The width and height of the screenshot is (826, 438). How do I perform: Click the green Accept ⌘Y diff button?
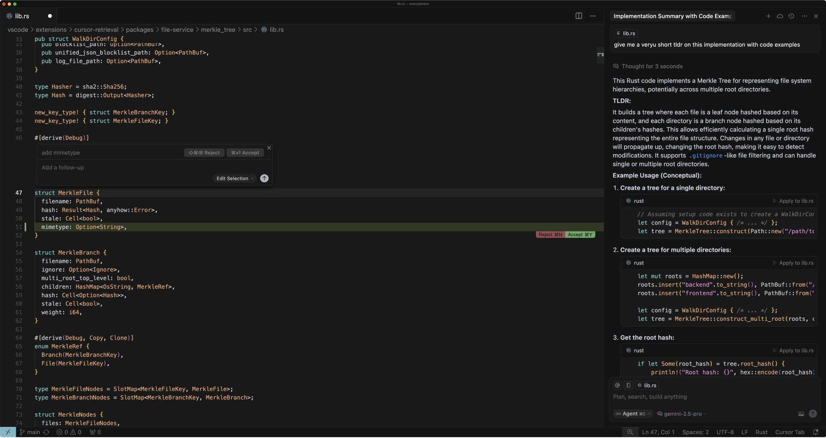tap(580, 235)
